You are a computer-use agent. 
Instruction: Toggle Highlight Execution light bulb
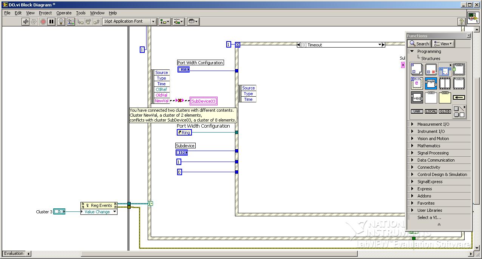point(61,22)
